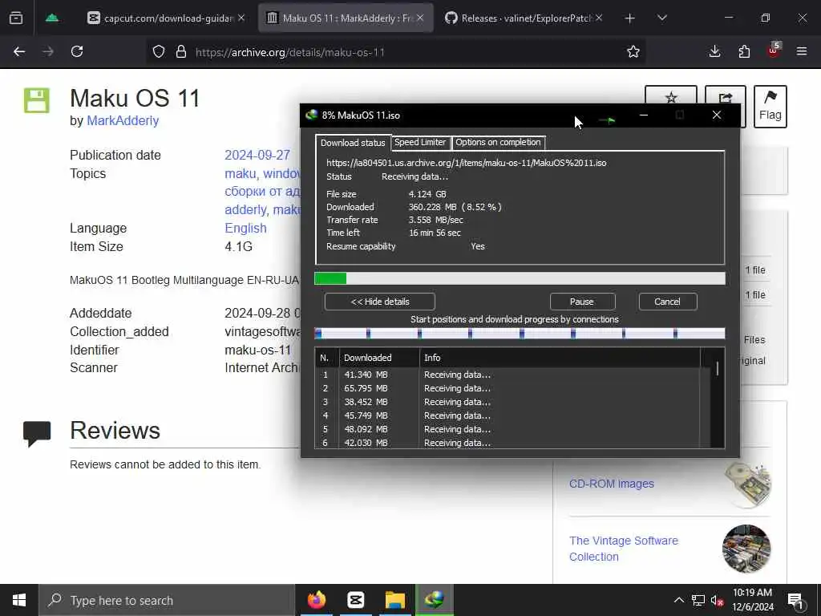Open the notification center icon
Image resolution: width=821 pixels, height=616 pixels.
tap(796, 601)
